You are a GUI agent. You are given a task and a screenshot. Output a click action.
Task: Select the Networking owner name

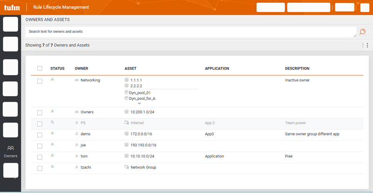click(x=90, y=81)
